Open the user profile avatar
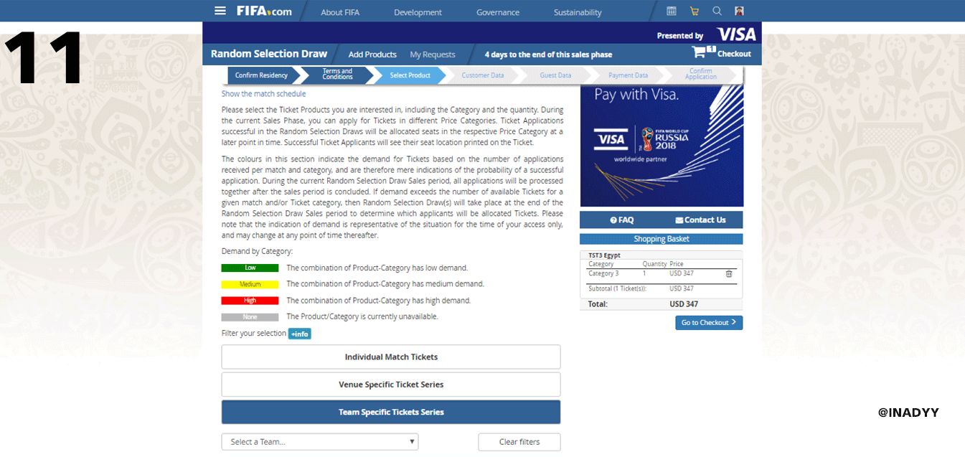The width and height of the screenshot is (965, 457). [740, 11]
